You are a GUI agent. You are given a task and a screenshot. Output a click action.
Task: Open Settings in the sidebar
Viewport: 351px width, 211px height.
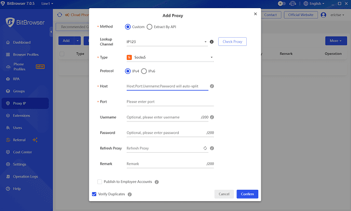(25, 164)
